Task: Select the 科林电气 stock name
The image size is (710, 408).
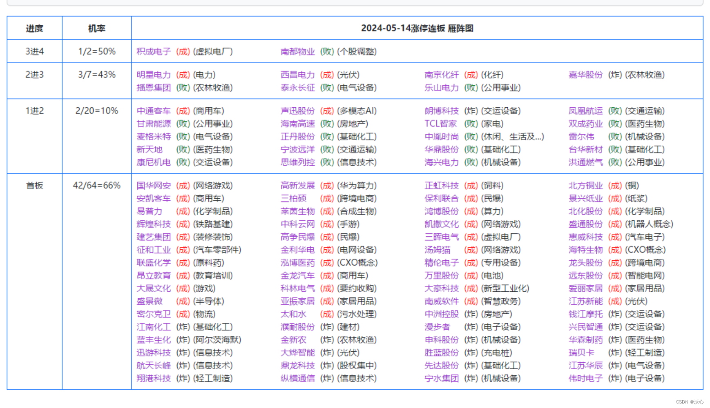Action: (x=298, y=288)
